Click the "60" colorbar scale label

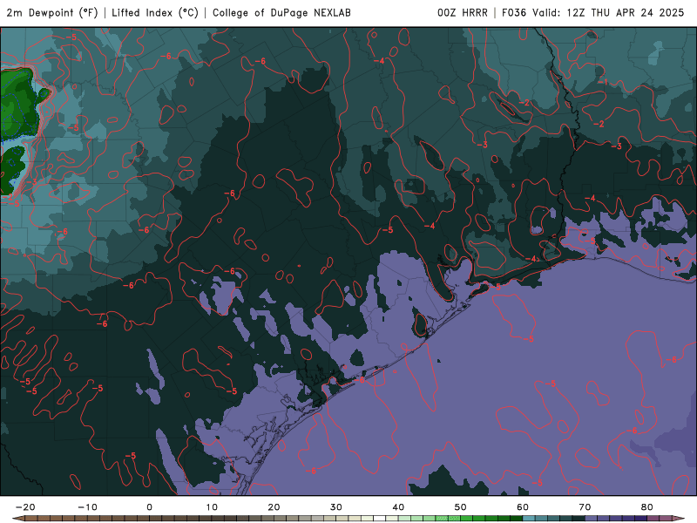point(523,507)
